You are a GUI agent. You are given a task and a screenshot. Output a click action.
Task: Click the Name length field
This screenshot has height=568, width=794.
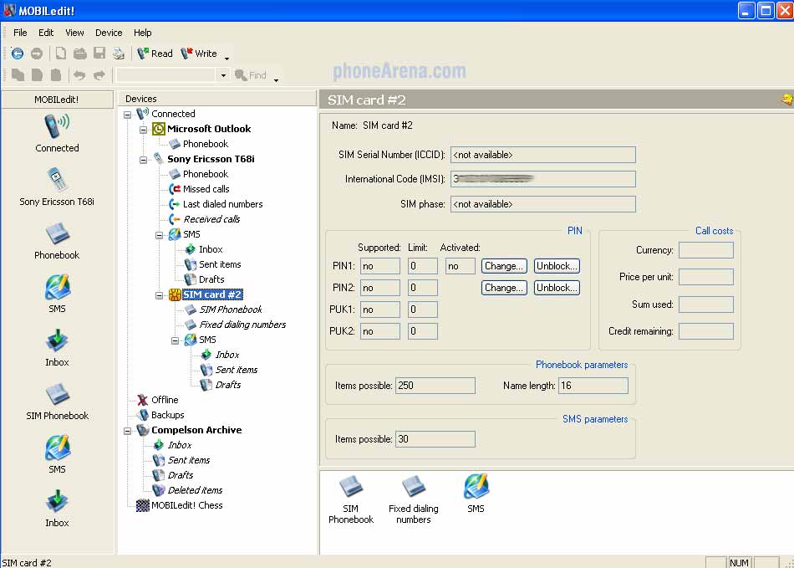593,386
